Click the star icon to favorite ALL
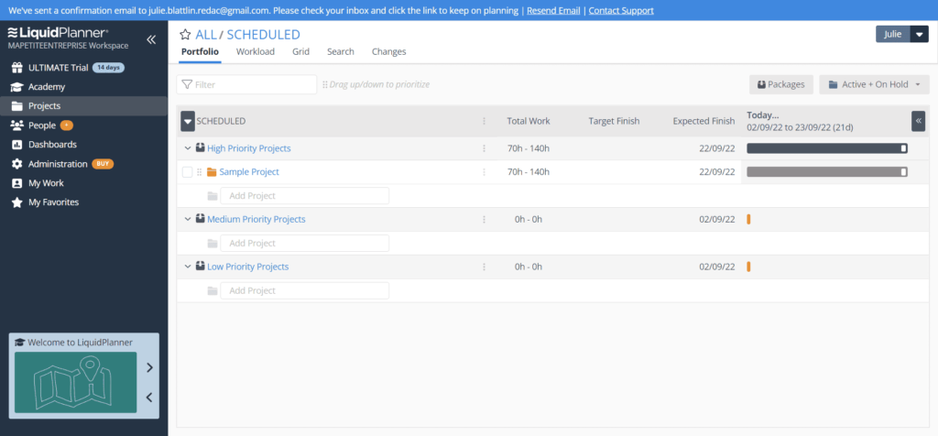Image resolution: width=938 pixels, height=436 pixels. [x=185, y=35]
